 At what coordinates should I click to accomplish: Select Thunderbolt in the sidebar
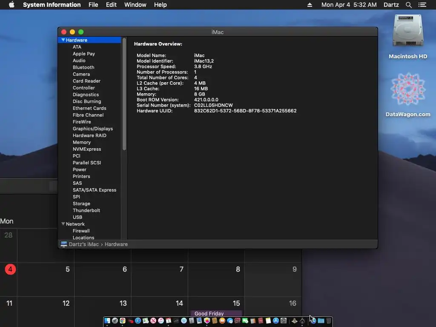[86, 210]
